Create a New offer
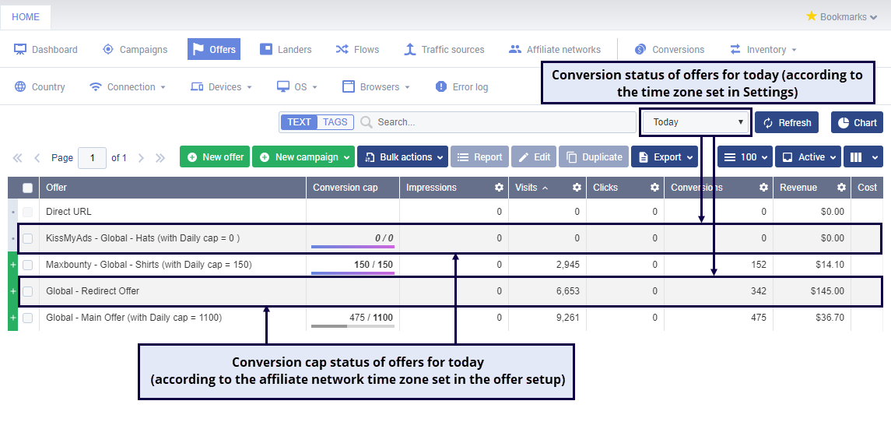Screen dimensions: 891x429 (215, 156)
